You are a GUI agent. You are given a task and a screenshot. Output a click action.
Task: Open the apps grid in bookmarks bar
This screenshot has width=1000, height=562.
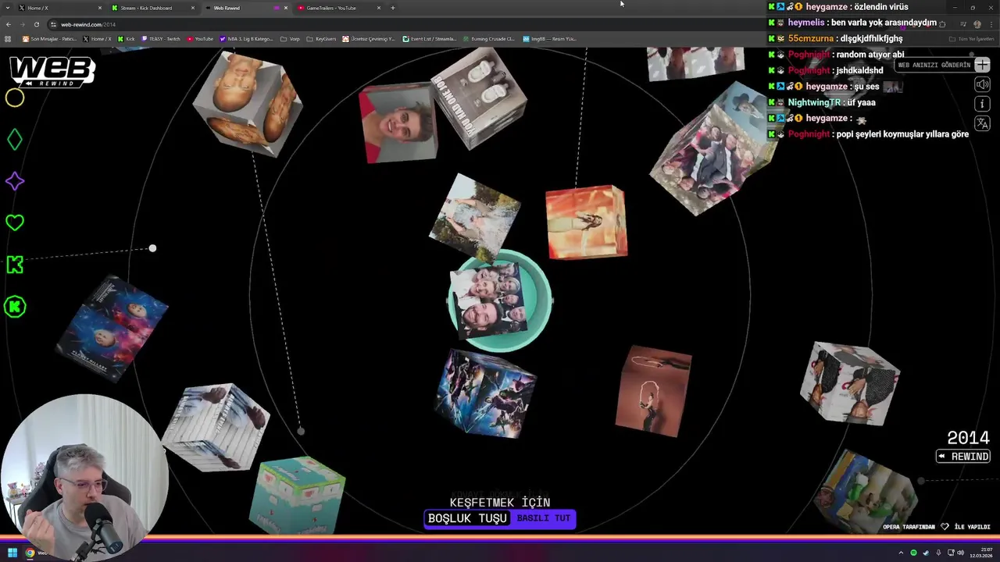(9, 38)
